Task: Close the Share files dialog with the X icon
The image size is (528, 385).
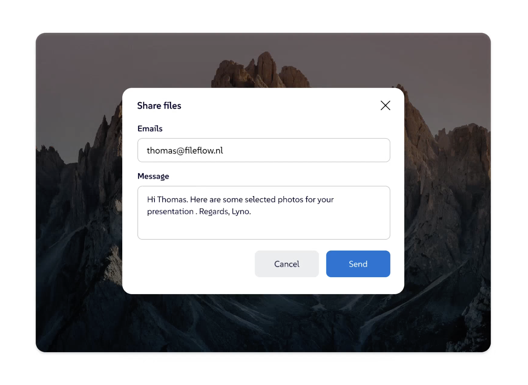Action: tap(385, 105)
